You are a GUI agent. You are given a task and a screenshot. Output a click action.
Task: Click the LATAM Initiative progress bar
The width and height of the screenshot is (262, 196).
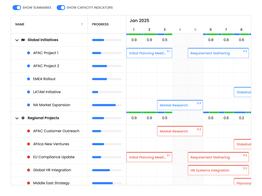tap(107, 92)
